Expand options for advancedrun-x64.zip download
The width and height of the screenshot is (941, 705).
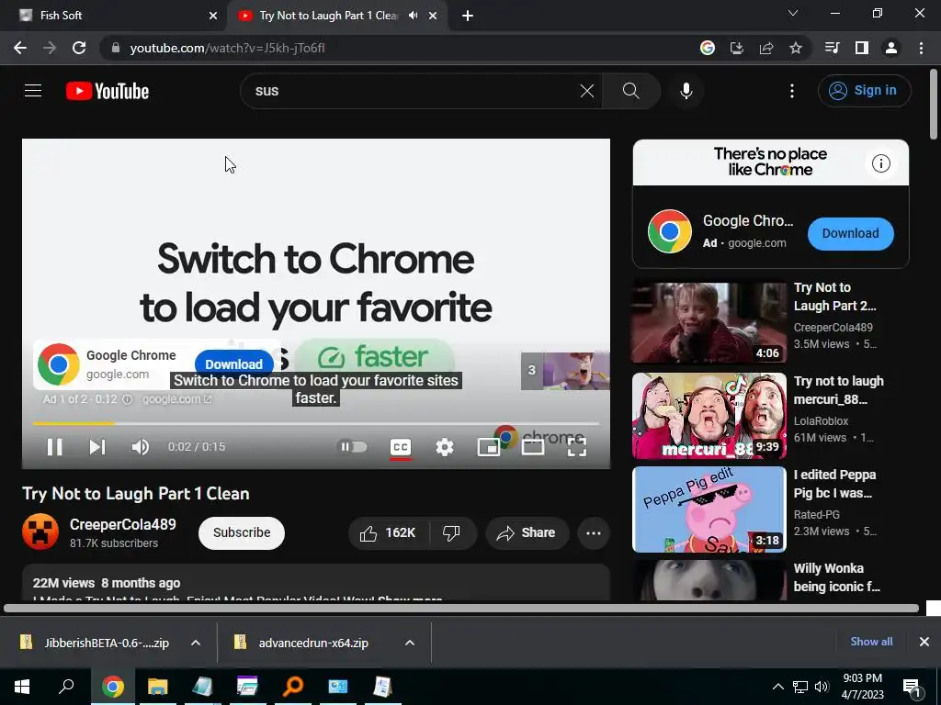pyautogui.click(x=409, y=643)
